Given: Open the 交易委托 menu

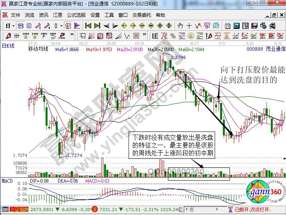Looking at the screenshot, I should tap(142, 15).
